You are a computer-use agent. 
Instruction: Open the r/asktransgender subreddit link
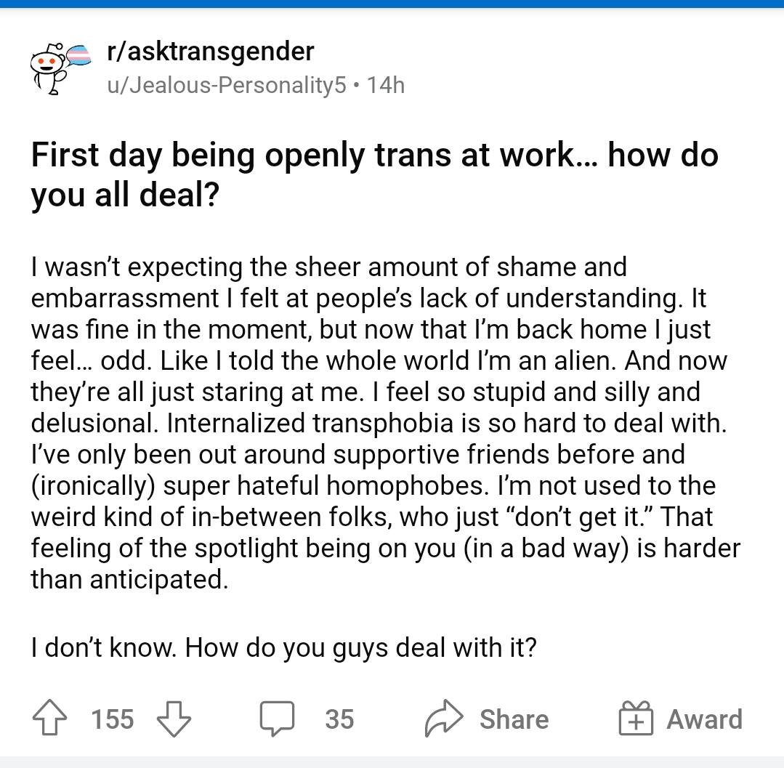click(211, 51)
